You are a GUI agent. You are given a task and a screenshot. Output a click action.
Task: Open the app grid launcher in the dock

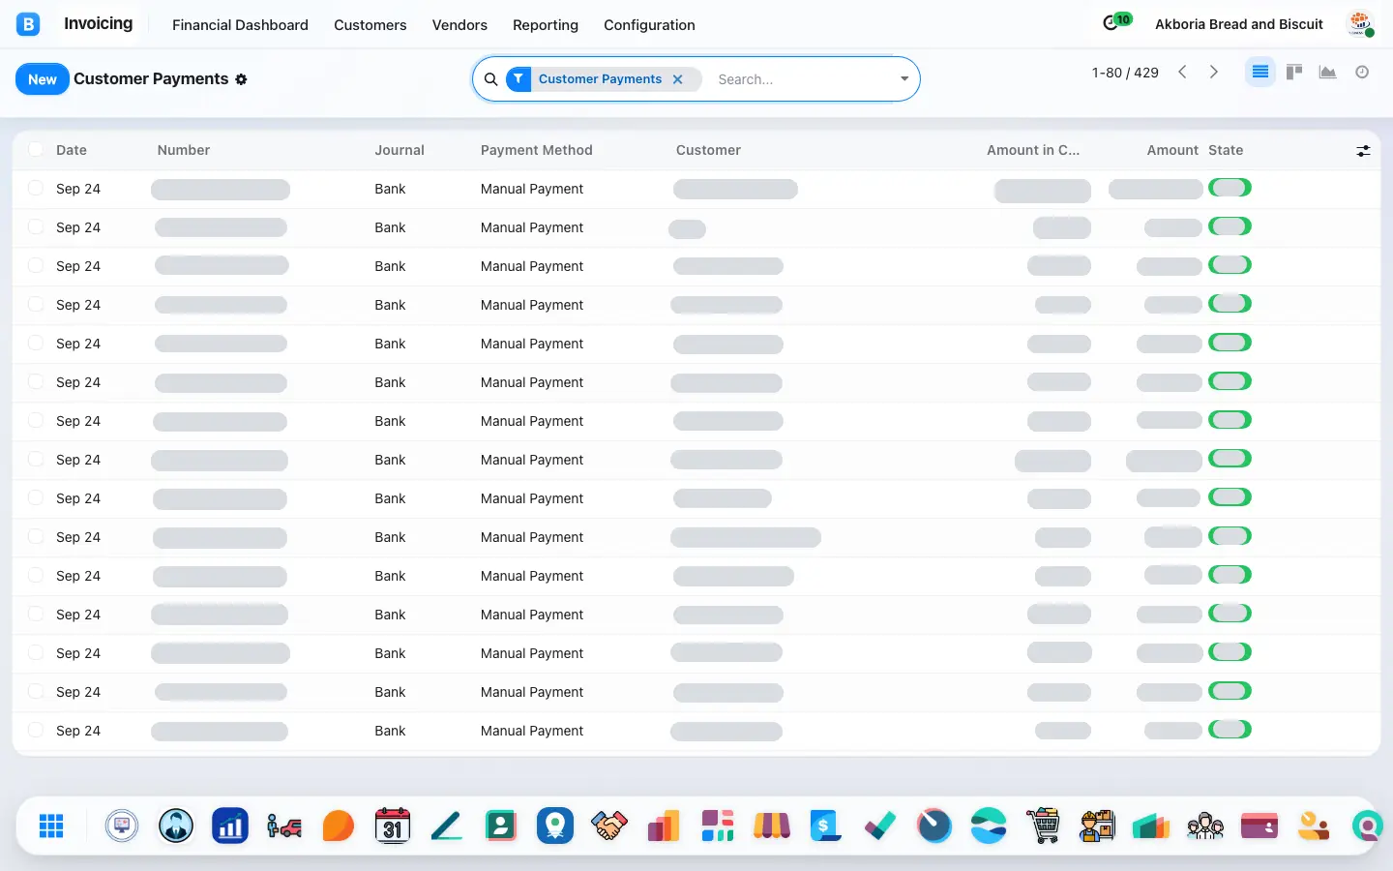pos(51,826)
